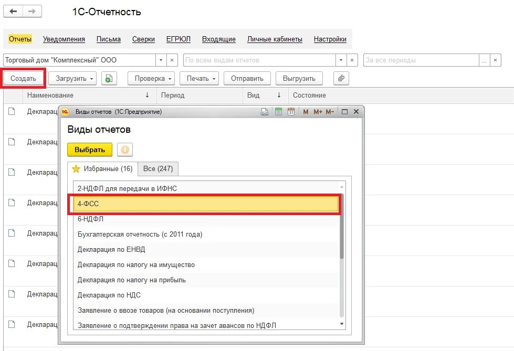
Task: Click the Создать button
Action: 23,79
